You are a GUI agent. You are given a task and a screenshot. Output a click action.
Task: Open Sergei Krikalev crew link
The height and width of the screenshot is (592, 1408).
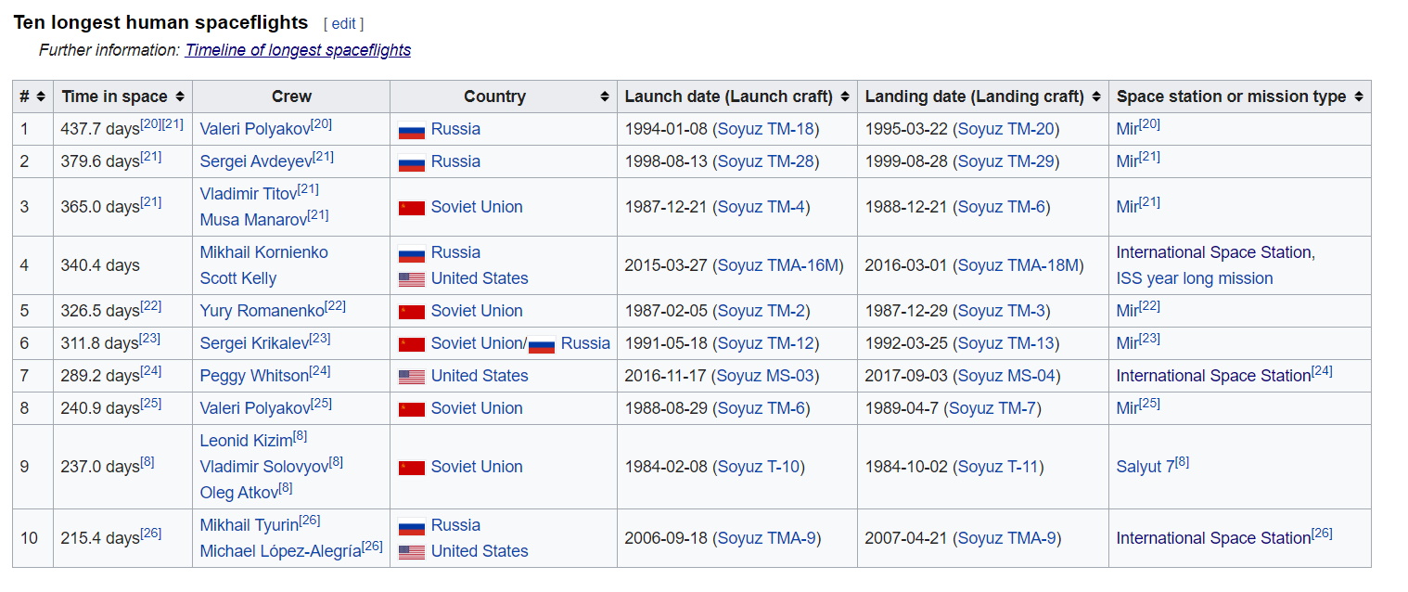pos(254,343)
